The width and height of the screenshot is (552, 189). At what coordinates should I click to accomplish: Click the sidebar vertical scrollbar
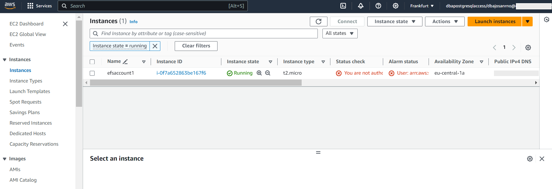(79, 63)
